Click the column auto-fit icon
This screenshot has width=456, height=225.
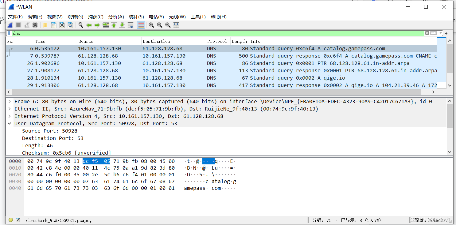click(176, 25)
